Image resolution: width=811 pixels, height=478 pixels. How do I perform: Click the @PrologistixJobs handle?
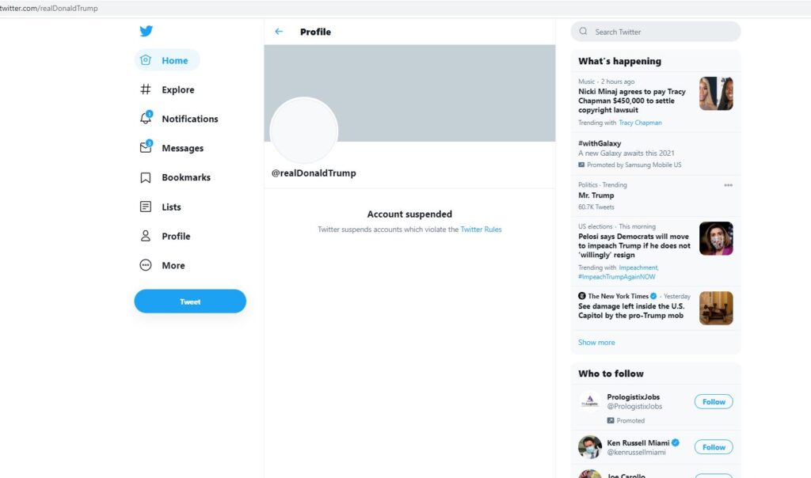(x=634, y=406)
